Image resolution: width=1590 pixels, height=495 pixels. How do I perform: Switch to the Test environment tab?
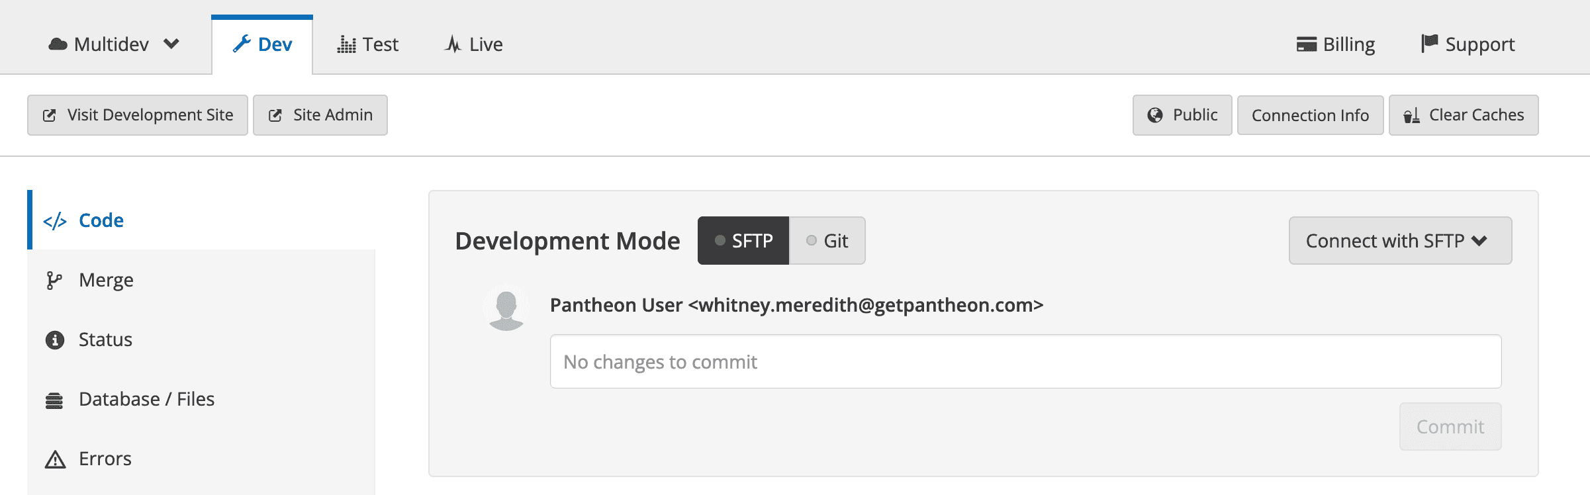coord(369,43)
